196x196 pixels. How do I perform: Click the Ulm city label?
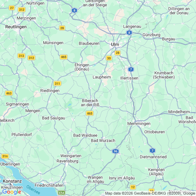point(115,44)
